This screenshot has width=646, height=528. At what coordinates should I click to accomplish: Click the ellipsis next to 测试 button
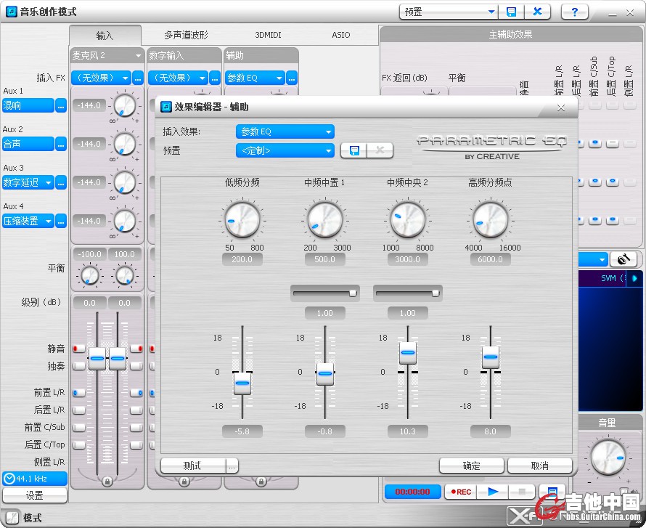click(232, 466)
